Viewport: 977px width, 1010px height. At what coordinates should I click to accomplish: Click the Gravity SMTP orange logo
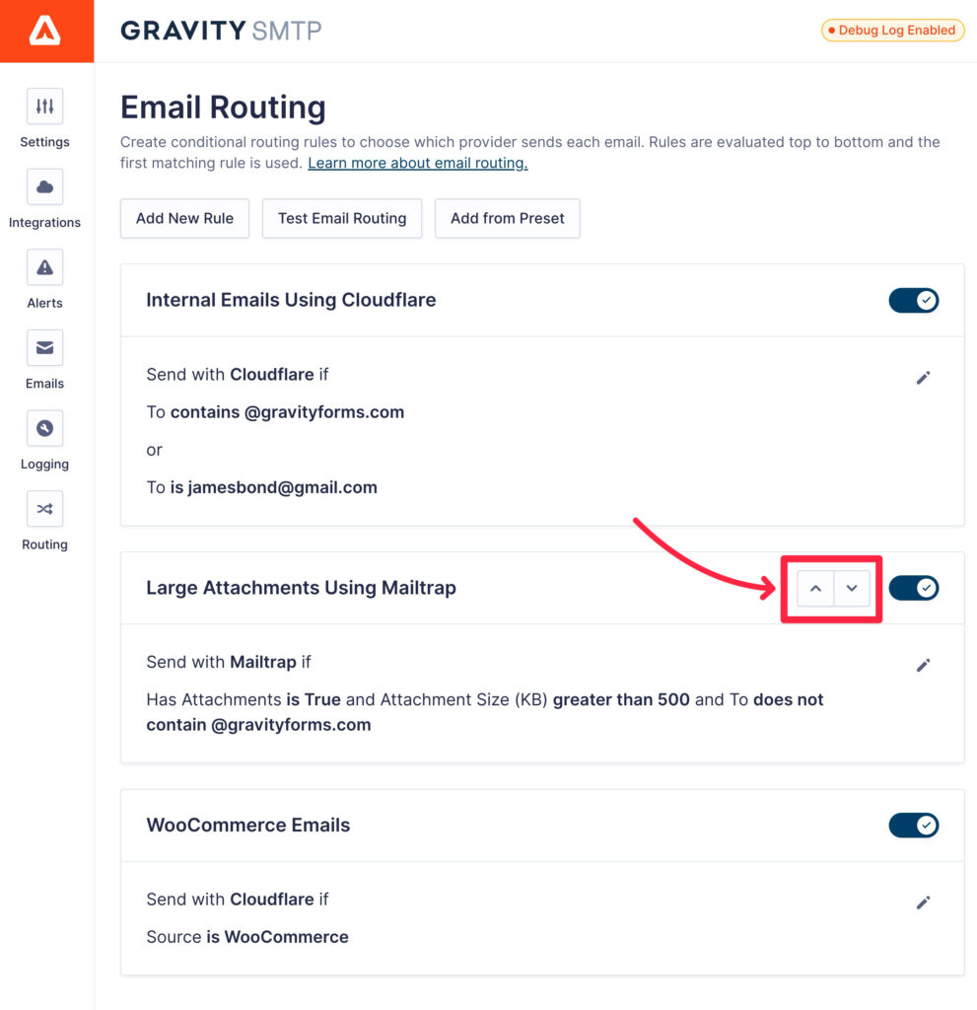(46, 31)
